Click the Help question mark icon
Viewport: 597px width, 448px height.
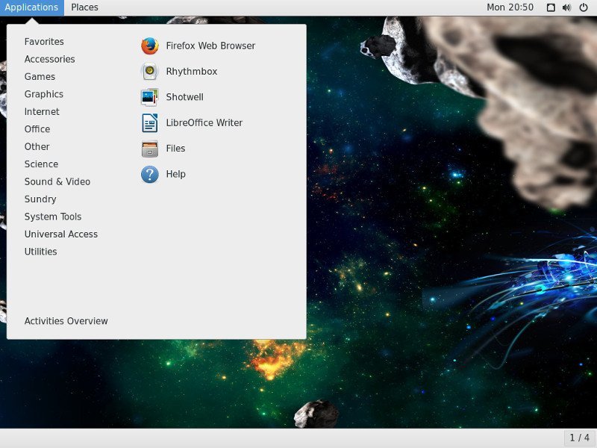(150, 174)
